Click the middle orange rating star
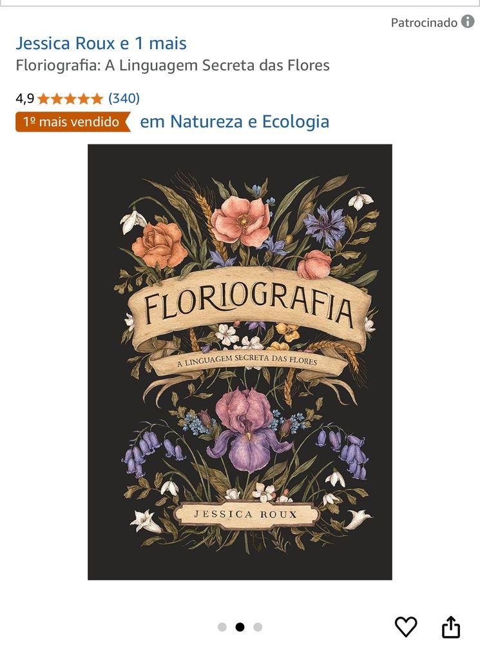 pyautogui.click(x=70, y=99)
